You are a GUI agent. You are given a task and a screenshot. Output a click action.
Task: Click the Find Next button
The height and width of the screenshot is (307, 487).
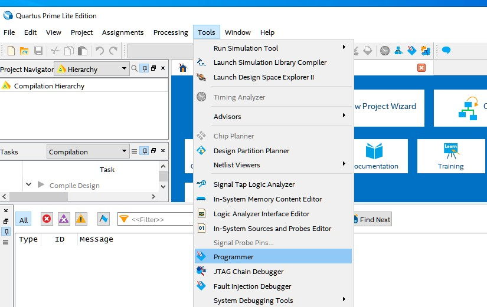(372, 220)
